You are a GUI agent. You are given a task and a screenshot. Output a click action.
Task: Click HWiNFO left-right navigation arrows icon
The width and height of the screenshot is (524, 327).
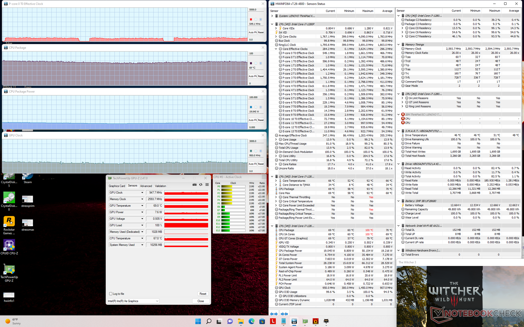point(274,314)
